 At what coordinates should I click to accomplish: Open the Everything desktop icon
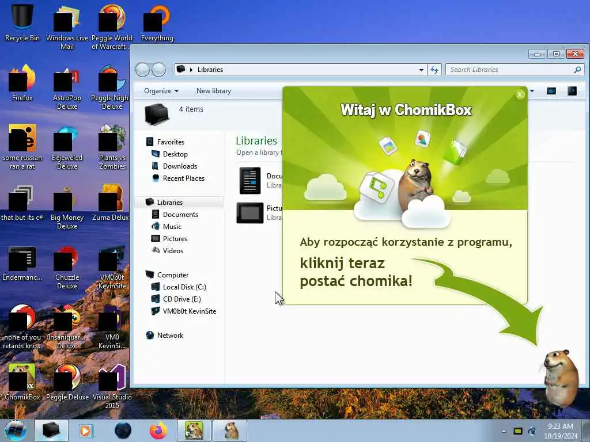coord(157,22)
